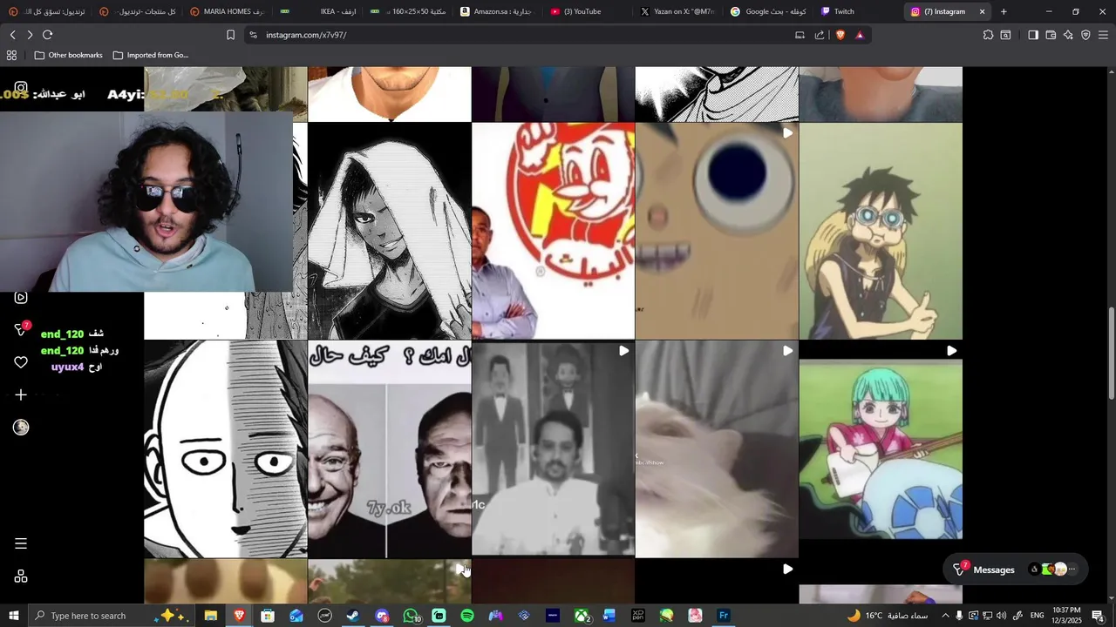The image size is (1116, 627).
Task: Open the tab search toolbar icon
Action: (x=1005, y=35)
